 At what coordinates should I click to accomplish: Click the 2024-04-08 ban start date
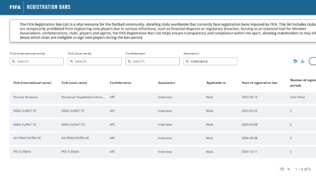coord(249,125)
